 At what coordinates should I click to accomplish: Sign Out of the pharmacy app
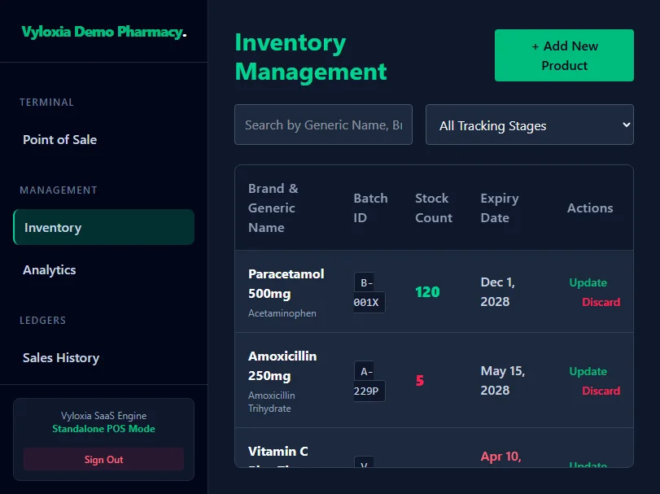103,459
